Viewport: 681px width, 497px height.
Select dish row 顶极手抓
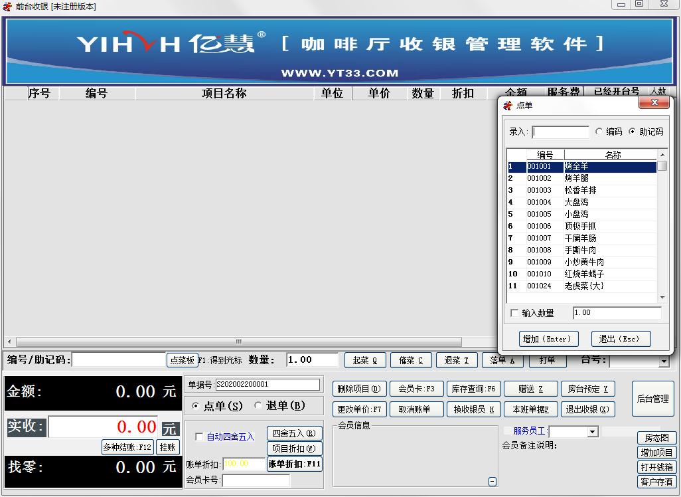point(582,226)
